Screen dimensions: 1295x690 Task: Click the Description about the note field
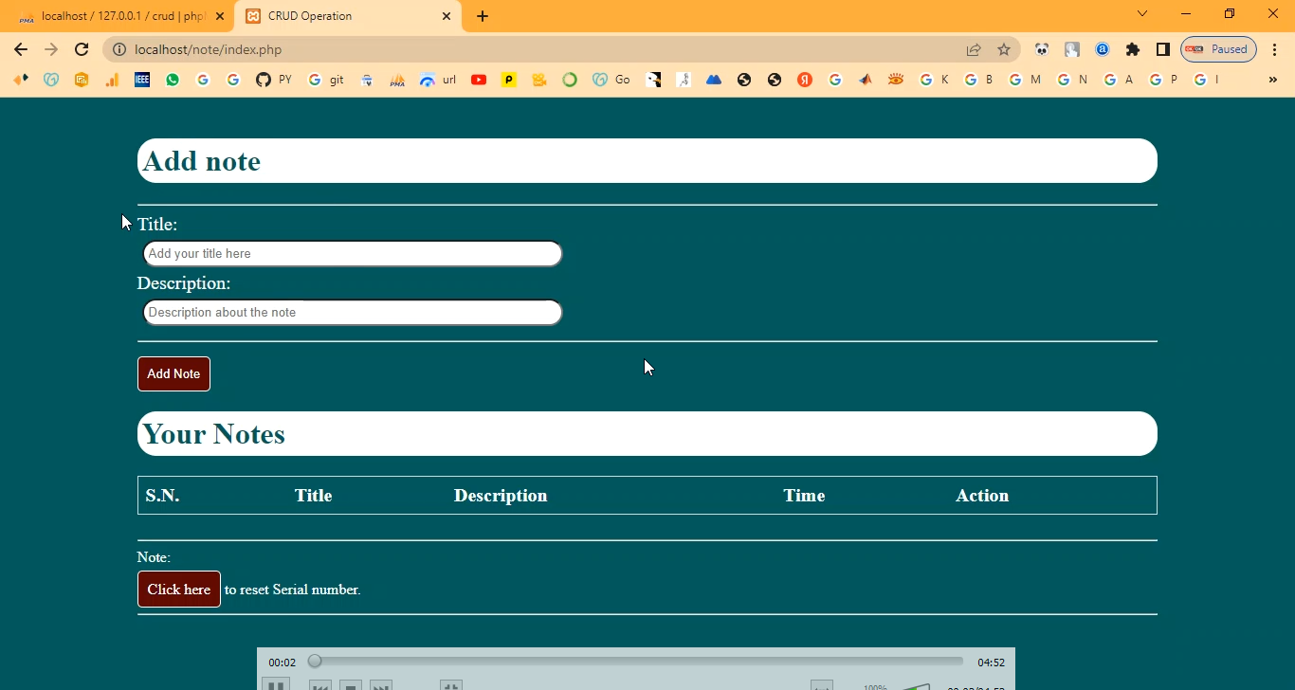(352, 313)
